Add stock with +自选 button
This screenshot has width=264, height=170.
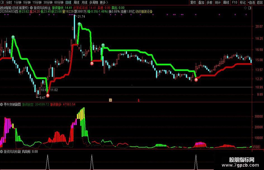(x=251, y=2)
